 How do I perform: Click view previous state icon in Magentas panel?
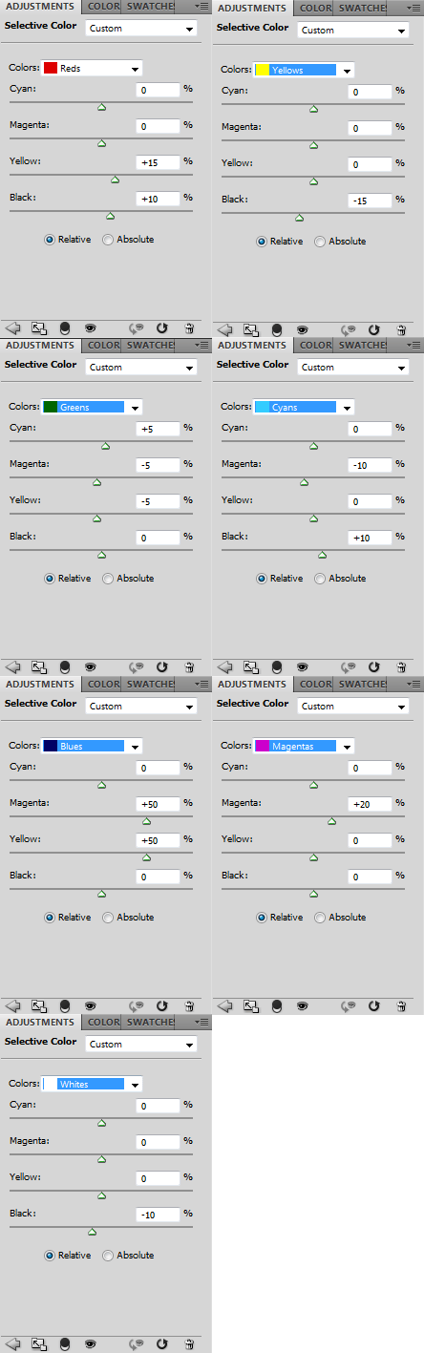[x=348, y=1005]
